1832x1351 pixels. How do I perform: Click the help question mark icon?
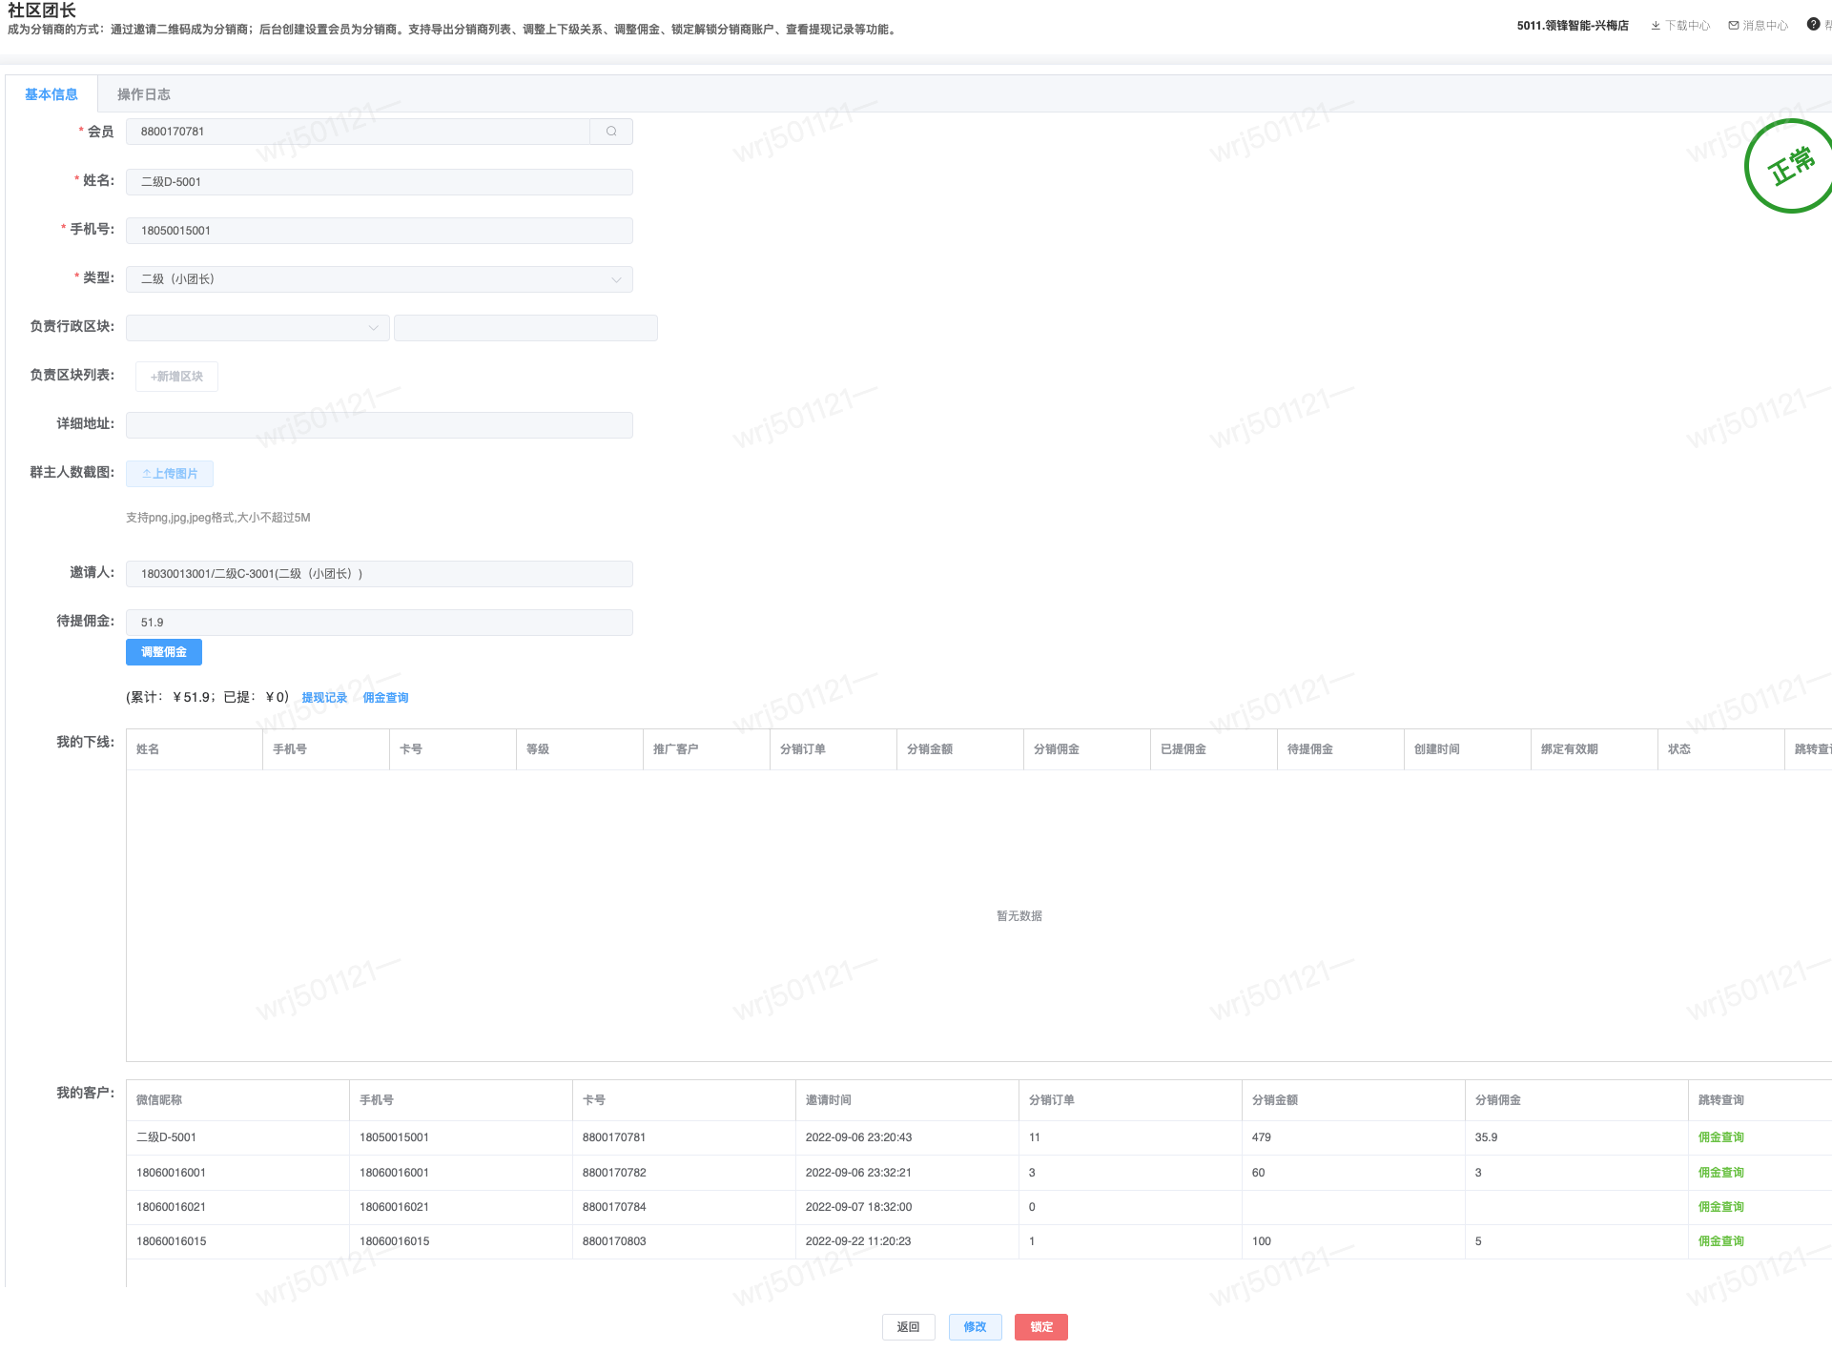coord(1813,25)
